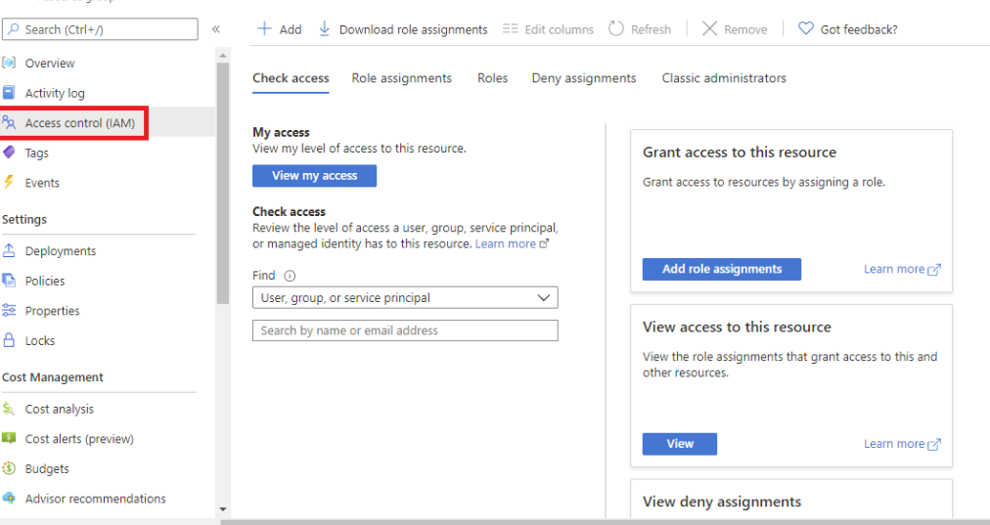
Task: Click the magnifier icon in sidebar search
Action: coord(14,29)
